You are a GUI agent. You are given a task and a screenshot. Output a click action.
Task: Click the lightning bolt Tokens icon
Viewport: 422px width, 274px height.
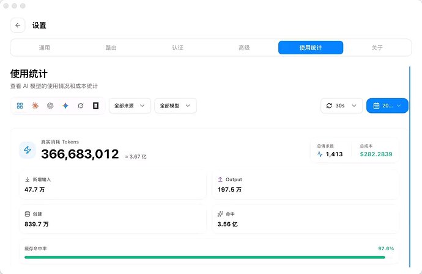pos(28,150)
